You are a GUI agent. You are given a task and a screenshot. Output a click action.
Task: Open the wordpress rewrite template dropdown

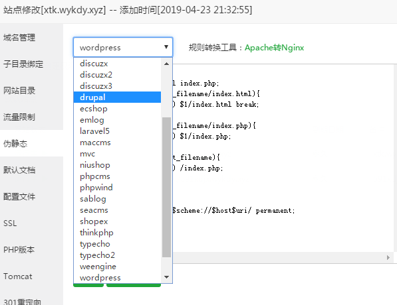click(123, 47)
